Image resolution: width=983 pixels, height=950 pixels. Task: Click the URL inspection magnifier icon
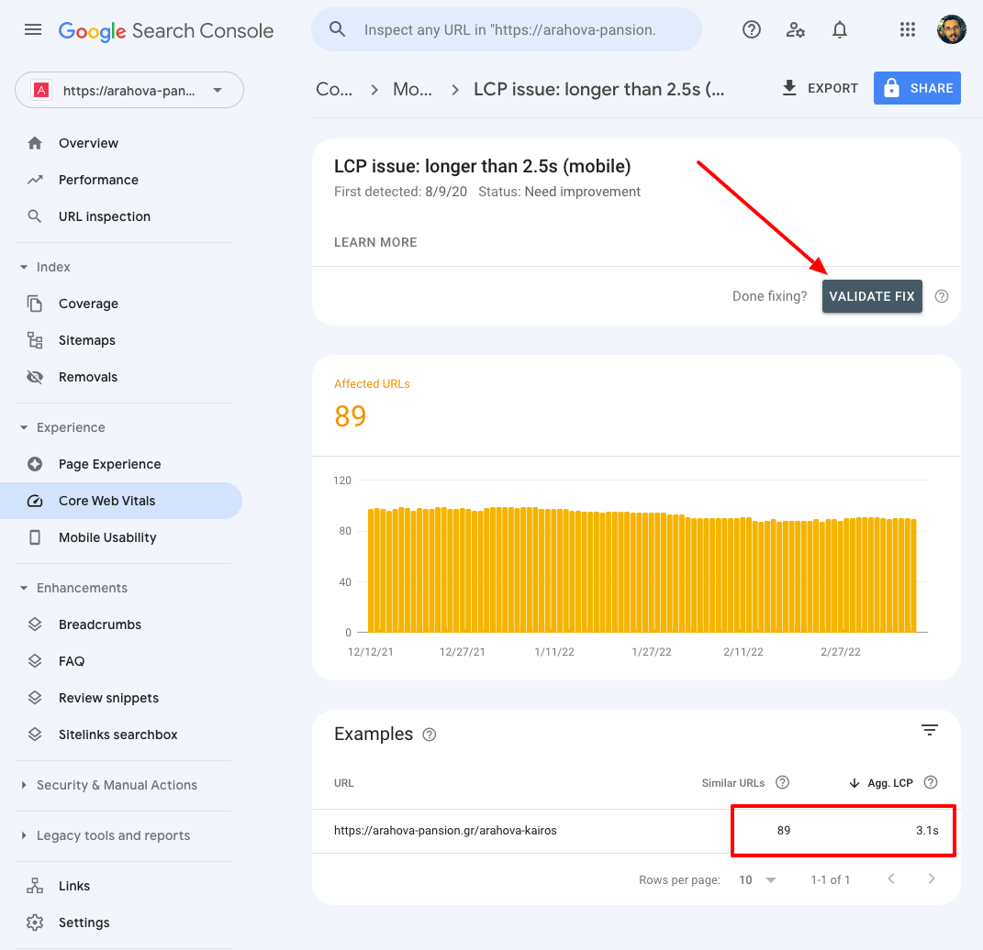[x=35, y=216]
